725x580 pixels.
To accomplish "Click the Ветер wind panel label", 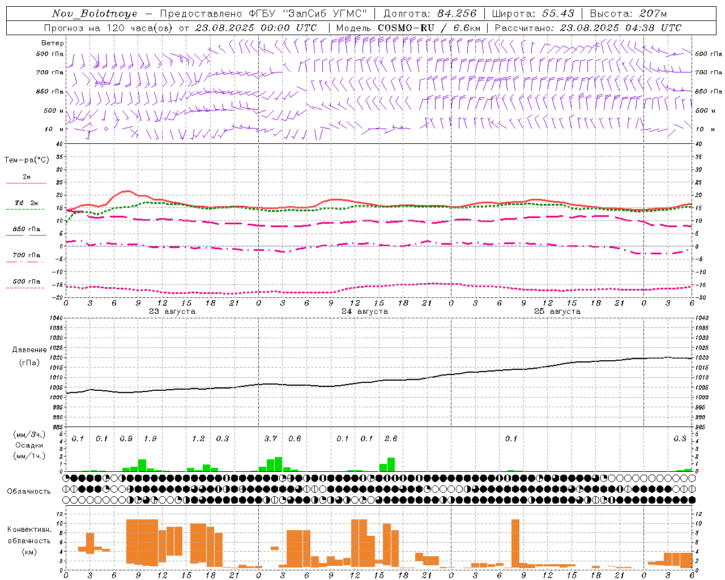I will point(53,43).
